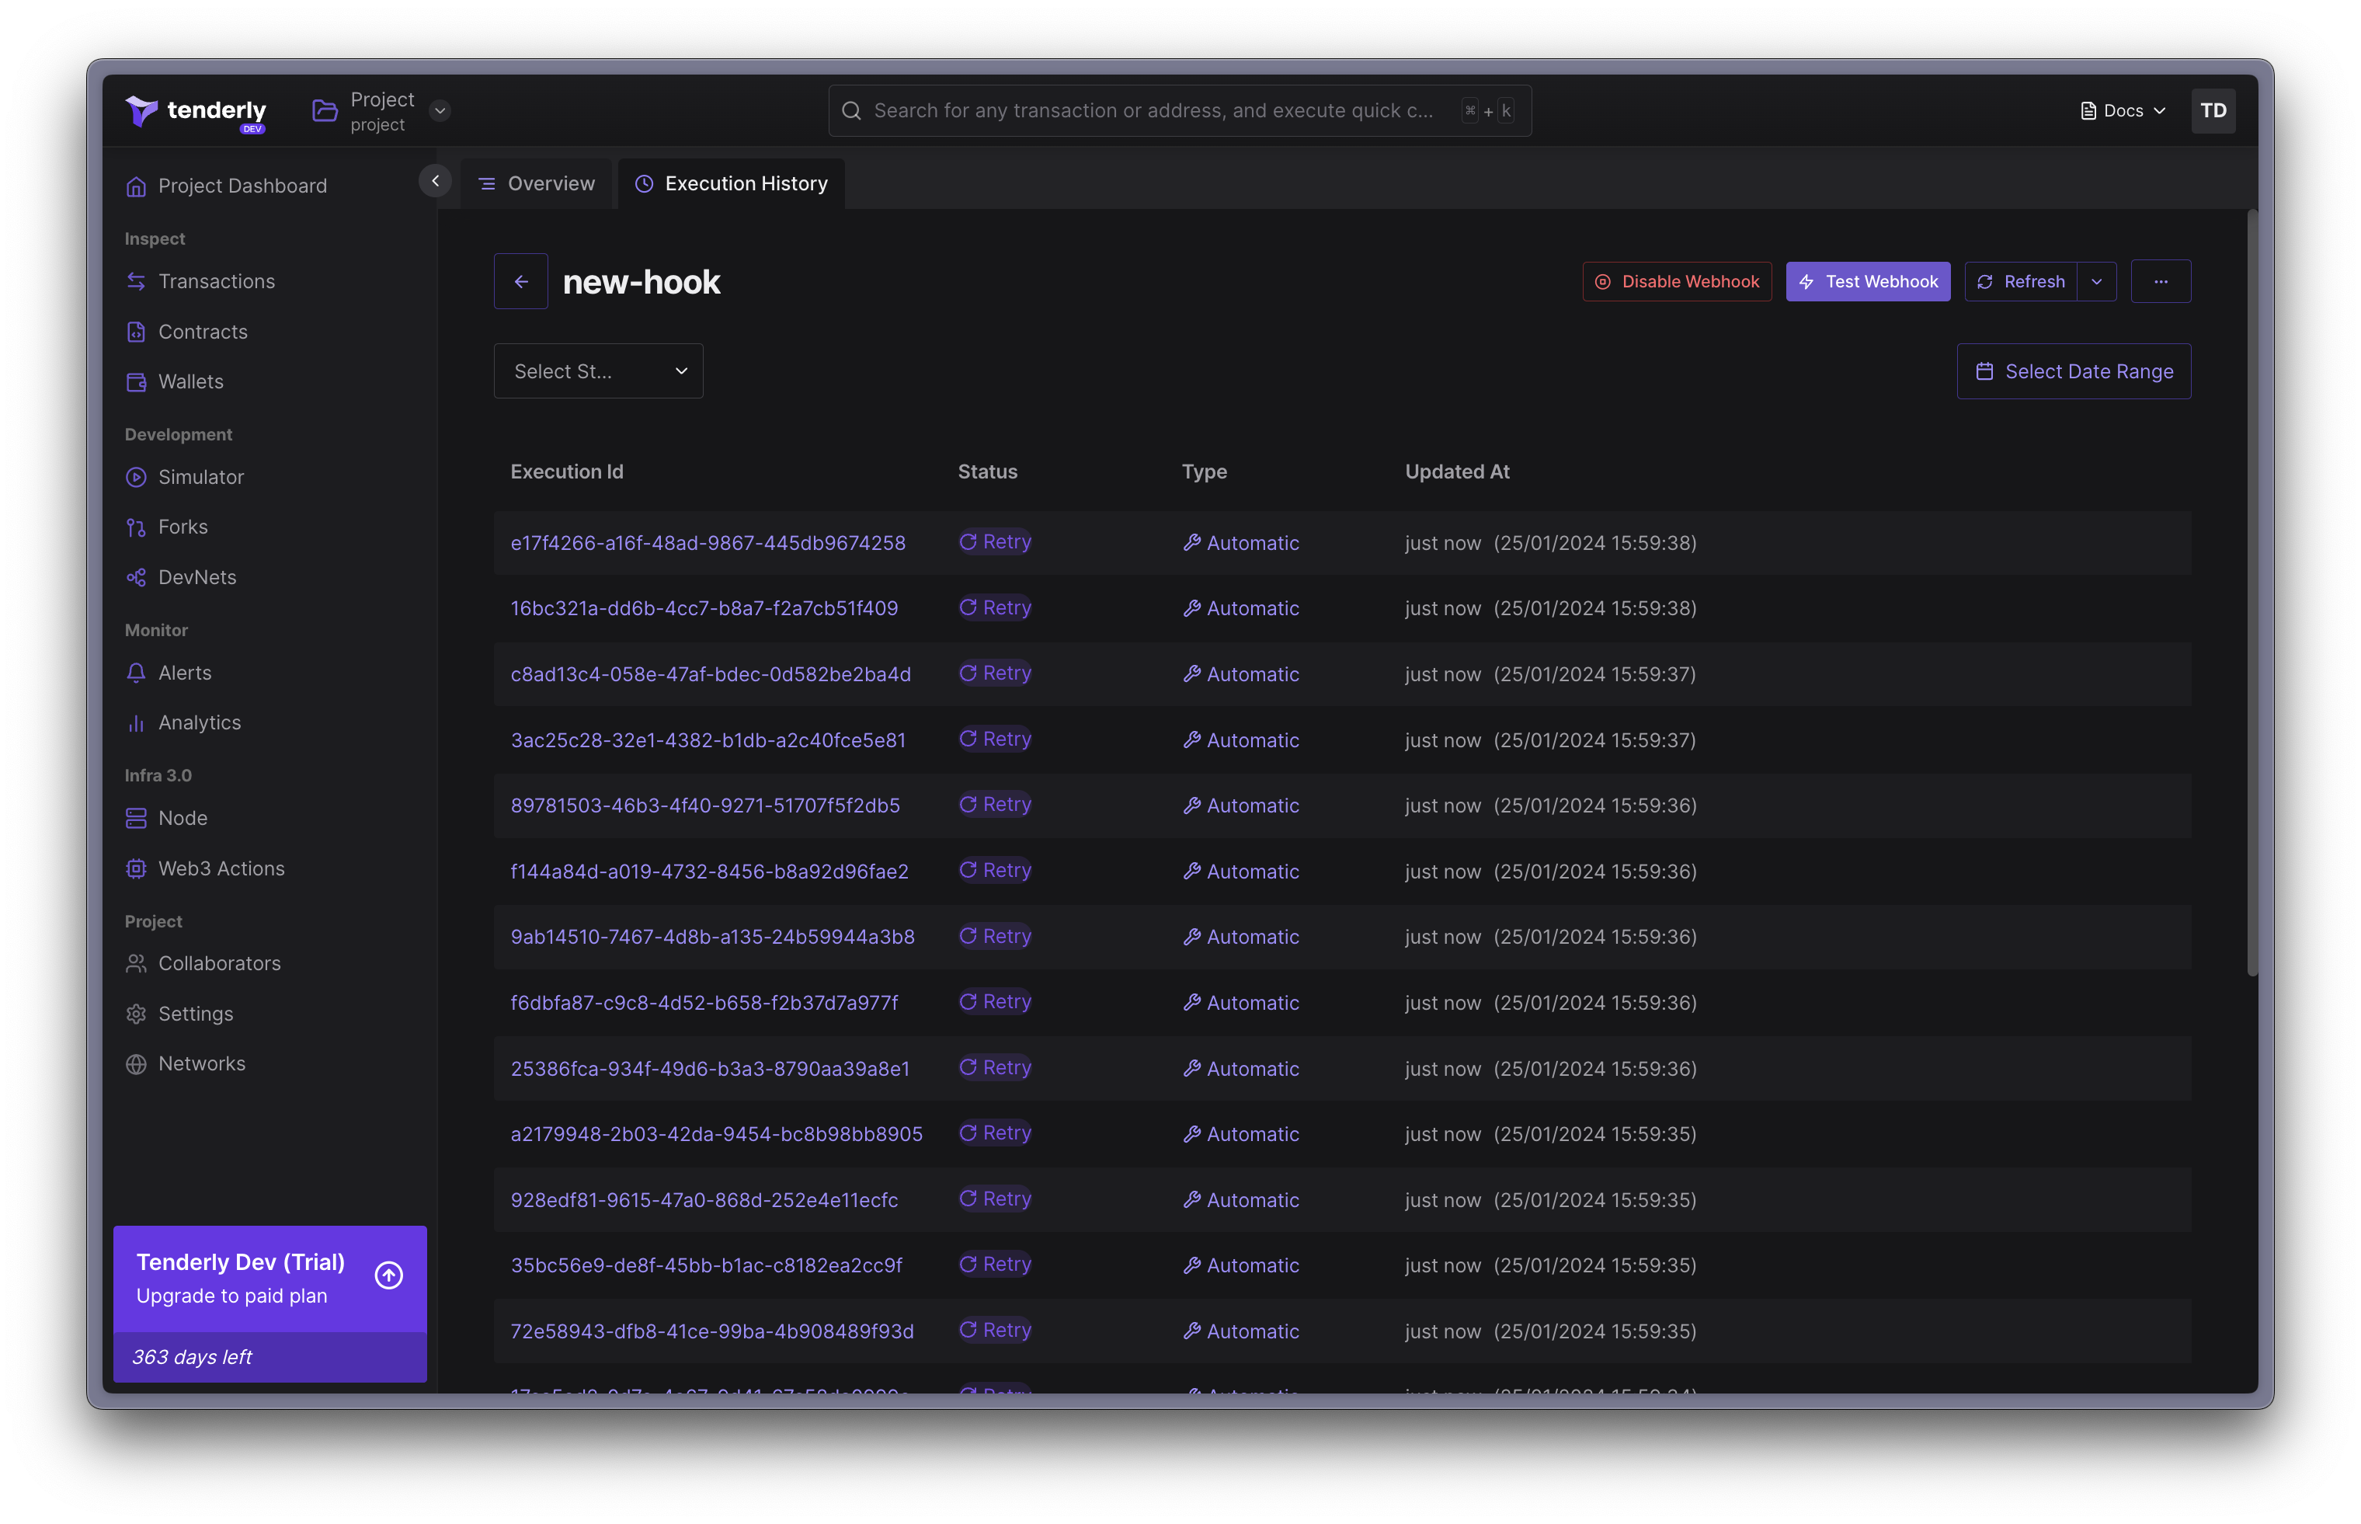Click the Tenderly logo
The image size is (2361, 1524).
pyautogui.click(x=196, y=111)
